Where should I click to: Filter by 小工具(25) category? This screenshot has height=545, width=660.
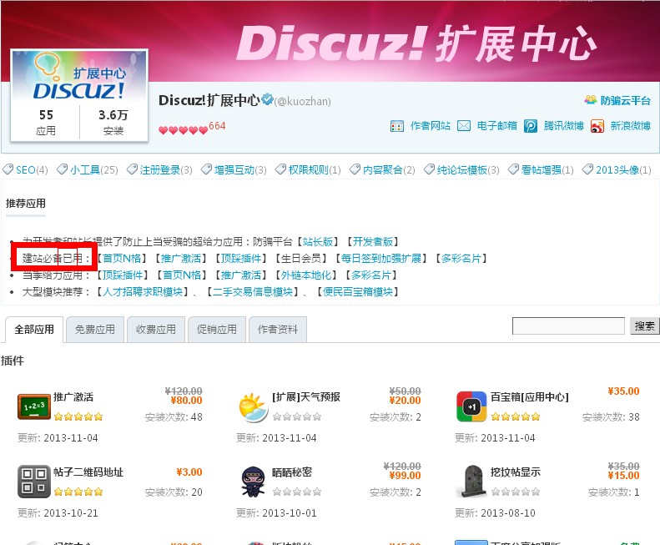point(93,169)
